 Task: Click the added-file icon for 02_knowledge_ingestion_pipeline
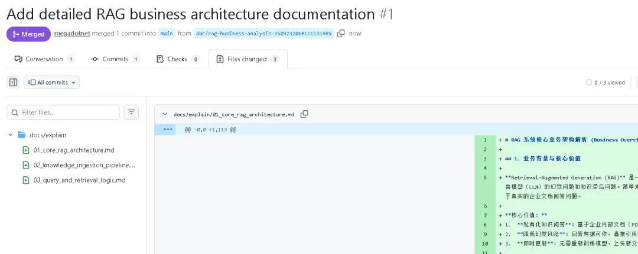[x=25, y=165]
